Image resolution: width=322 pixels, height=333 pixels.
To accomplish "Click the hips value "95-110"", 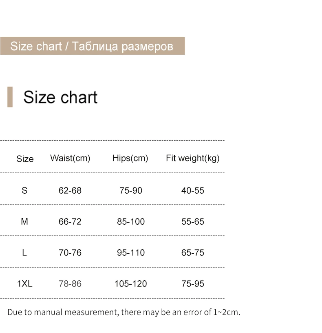I will pyautogui.click(x=131, y=253).
